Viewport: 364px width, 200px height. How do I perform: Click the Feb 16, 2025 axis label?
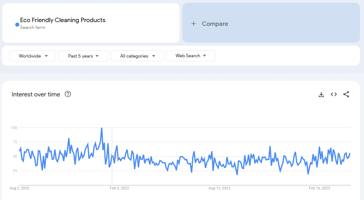point(320,188)
